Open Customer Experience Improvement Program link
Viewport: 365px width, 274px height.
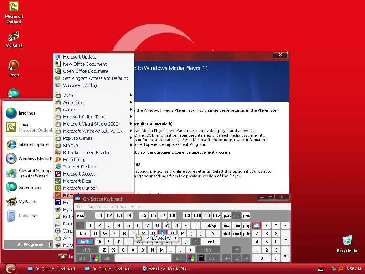(x=181, y=152)
